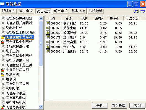
Task: Click the dollar icon beside 广船国际
Action: 48,51
